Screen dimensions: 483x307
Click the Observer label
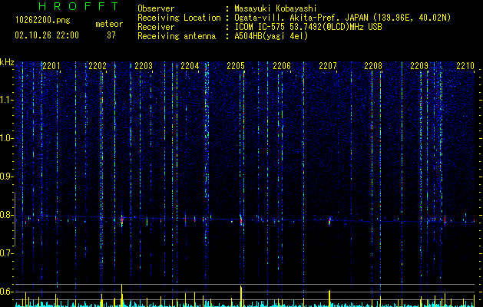pyautogui.click(x=156, y=8)
